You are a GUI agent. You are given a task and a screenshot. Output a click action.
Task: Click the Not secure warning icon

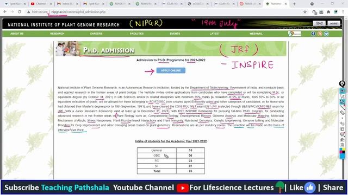point(29,12)
